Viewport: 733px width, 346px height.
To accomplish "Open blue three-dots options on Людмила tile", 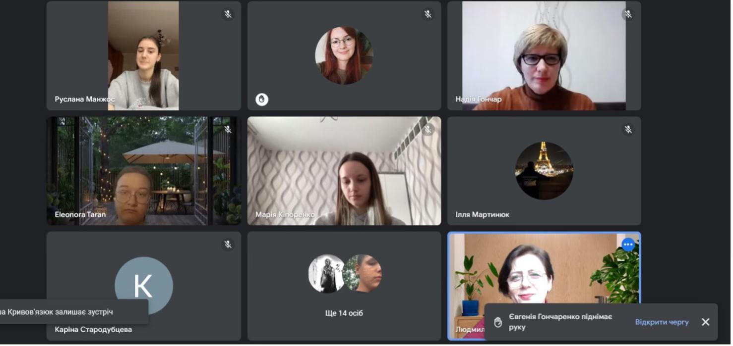I will coord(628,245).
